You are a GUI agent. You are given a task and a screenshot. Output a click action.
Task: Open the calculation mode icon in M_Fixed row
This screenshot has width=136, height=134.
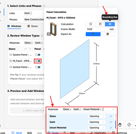pos(36,61)
